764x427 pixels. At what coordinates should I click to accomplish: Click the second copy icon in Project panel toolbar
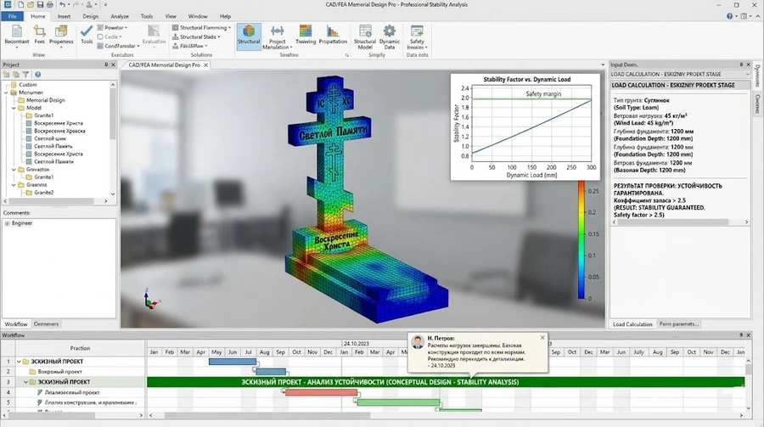pyautogui.click(x=16, y=75)
